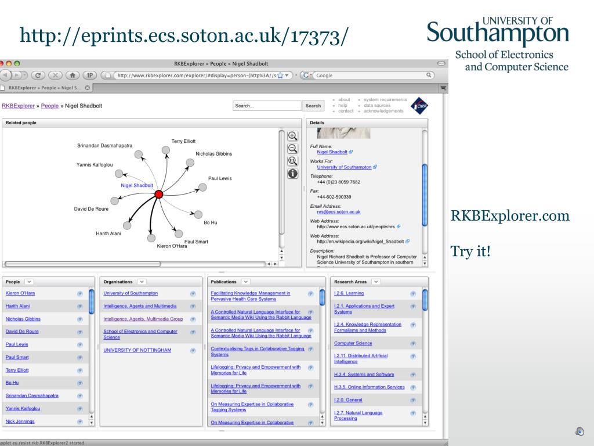Open the data sources link
594x446 pixels.
tap(377, 106)
